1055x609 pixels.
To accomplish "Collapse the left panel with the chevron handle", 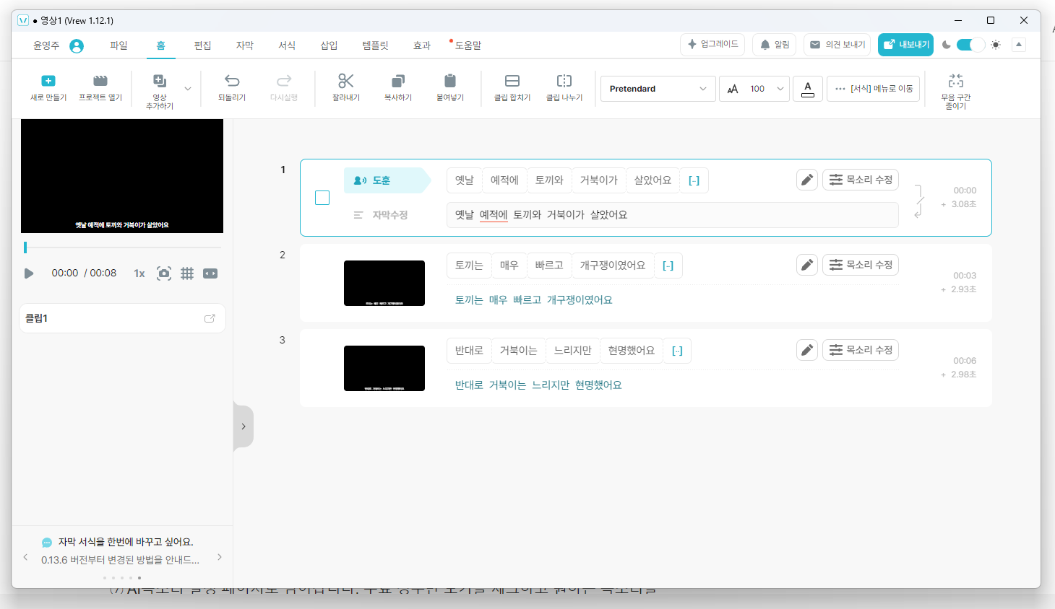I will pyautogui.click(x=244, y=426).
